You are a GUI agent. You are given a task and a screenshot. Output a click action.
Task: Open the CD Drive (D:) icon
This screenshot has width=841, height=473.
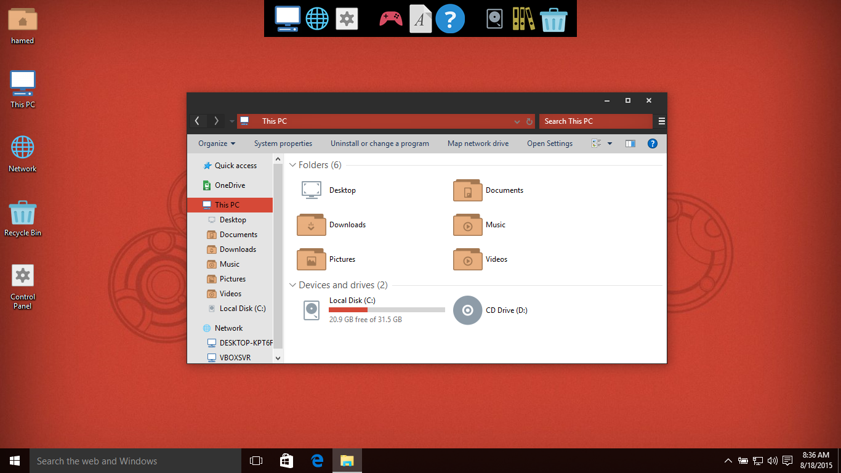coord(467,310)
